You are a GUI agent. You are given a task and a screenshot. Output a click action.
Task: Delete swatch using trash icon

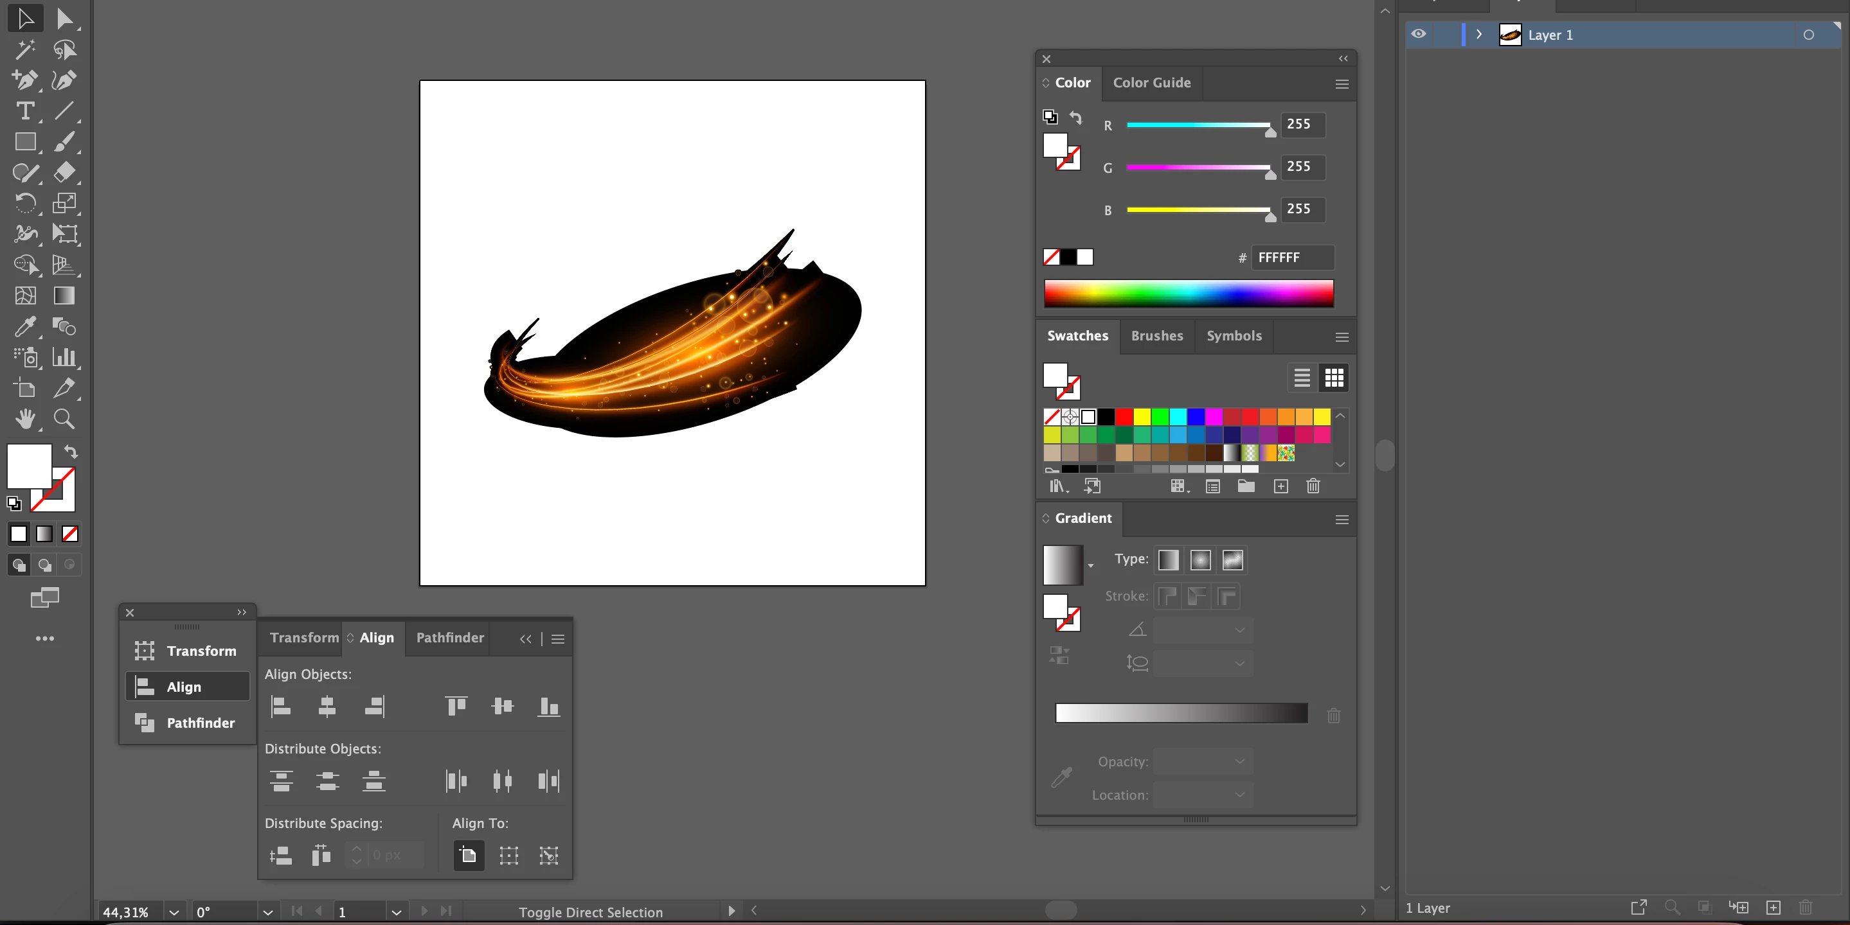coord(1313,486)
